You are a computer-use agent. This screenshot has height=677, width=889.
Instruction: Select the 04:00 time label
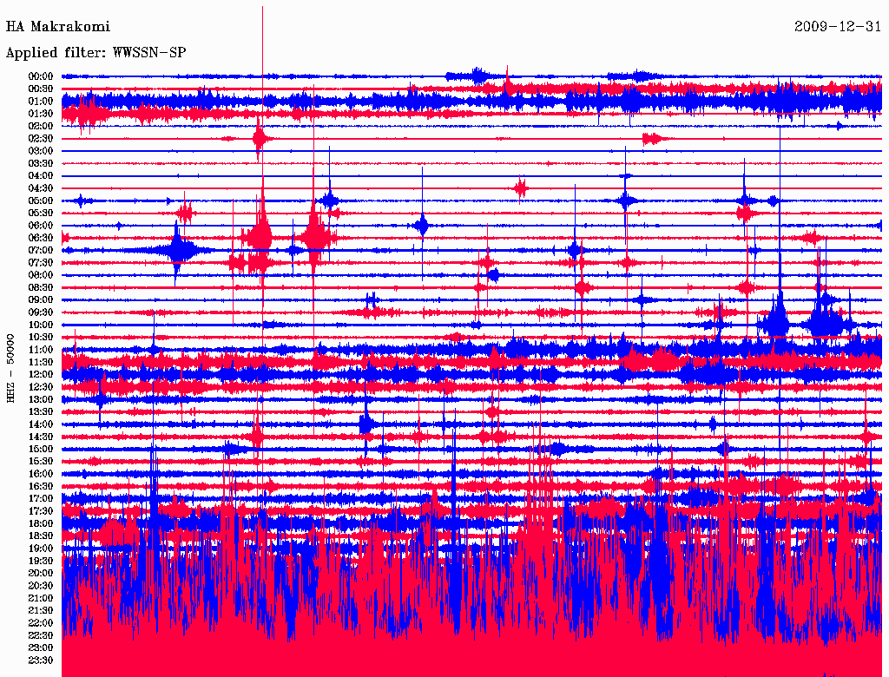click(41, 176)
